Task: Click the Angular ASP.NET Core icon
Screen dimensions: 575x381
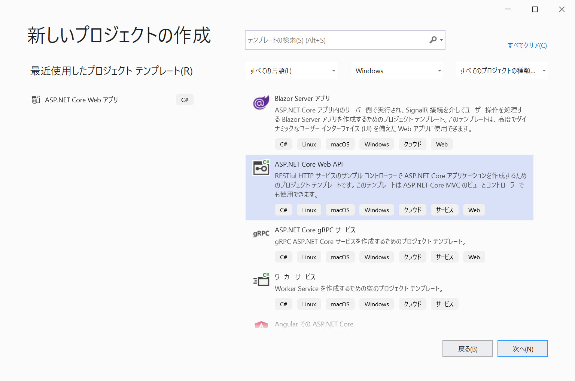Action: (x=261, y=325)
